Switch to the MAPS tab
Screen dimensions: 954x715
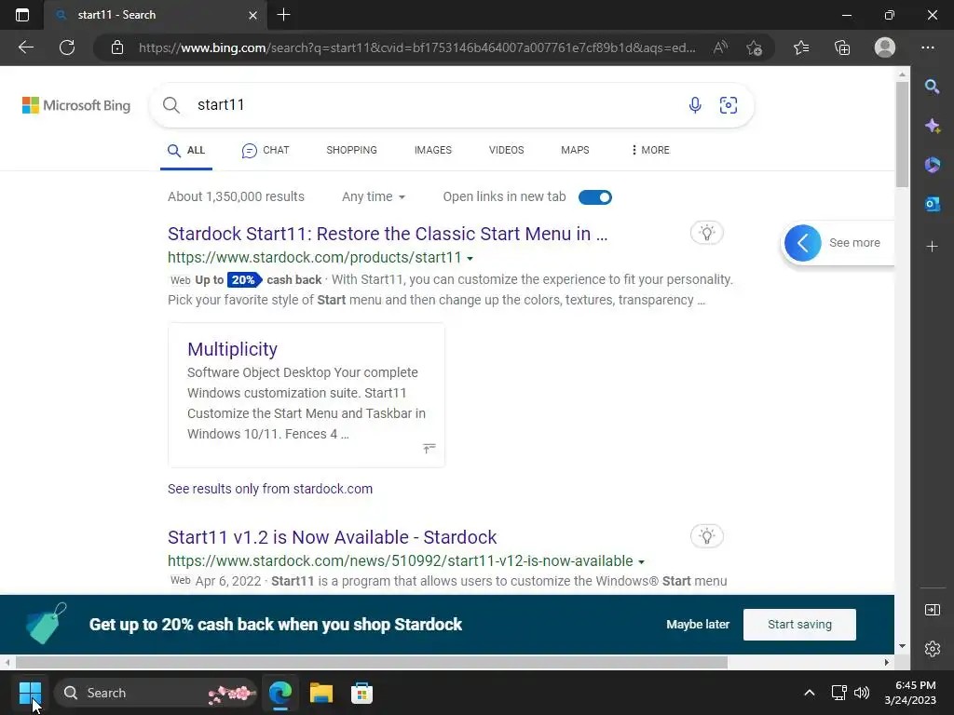(575, 150)
